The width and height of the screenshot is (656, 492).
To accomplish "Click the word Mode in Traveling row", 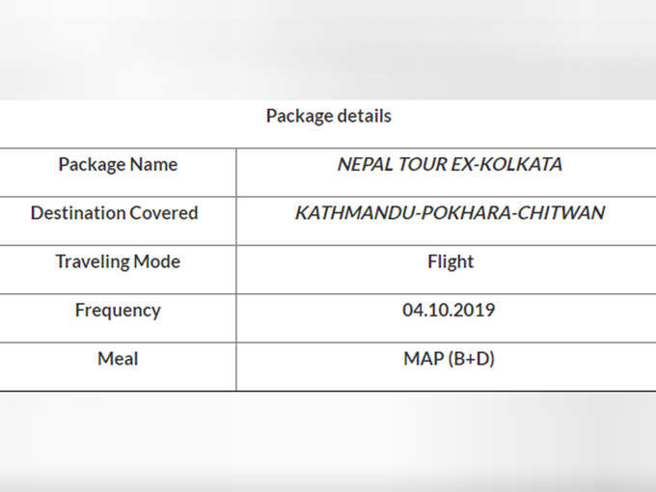I will pyautogui.click(x=156, y=261).
